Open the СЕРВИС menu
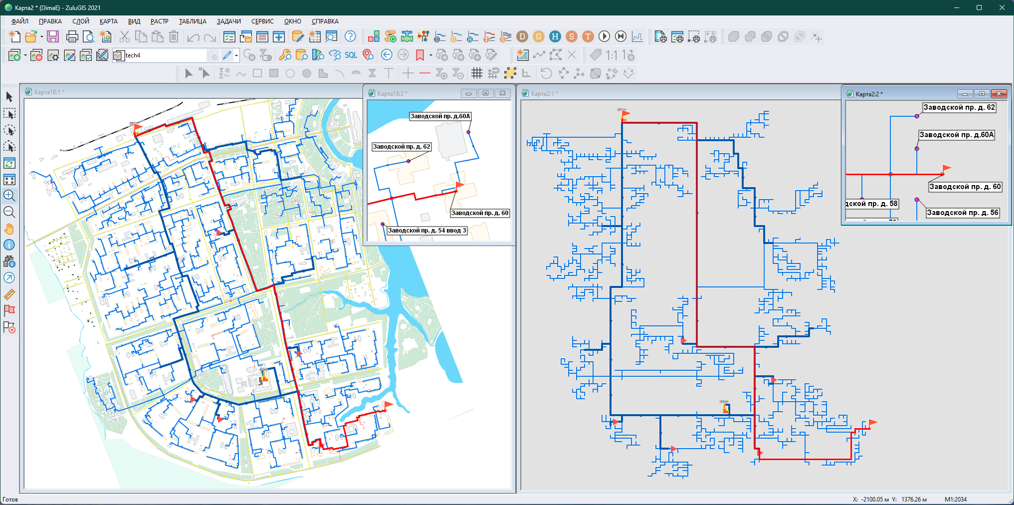 click(x=262, y=21)
